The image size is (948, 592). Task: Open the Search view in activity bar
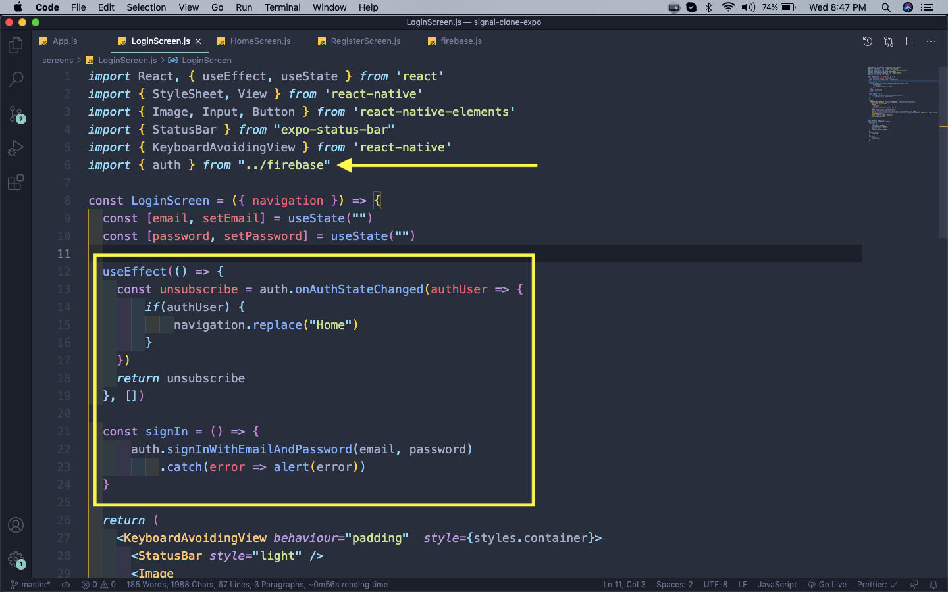click(16, 80)
